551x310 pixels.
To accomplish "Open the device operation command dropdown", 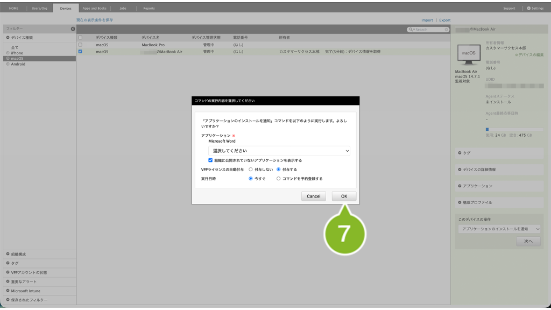I will pos(499,229).
